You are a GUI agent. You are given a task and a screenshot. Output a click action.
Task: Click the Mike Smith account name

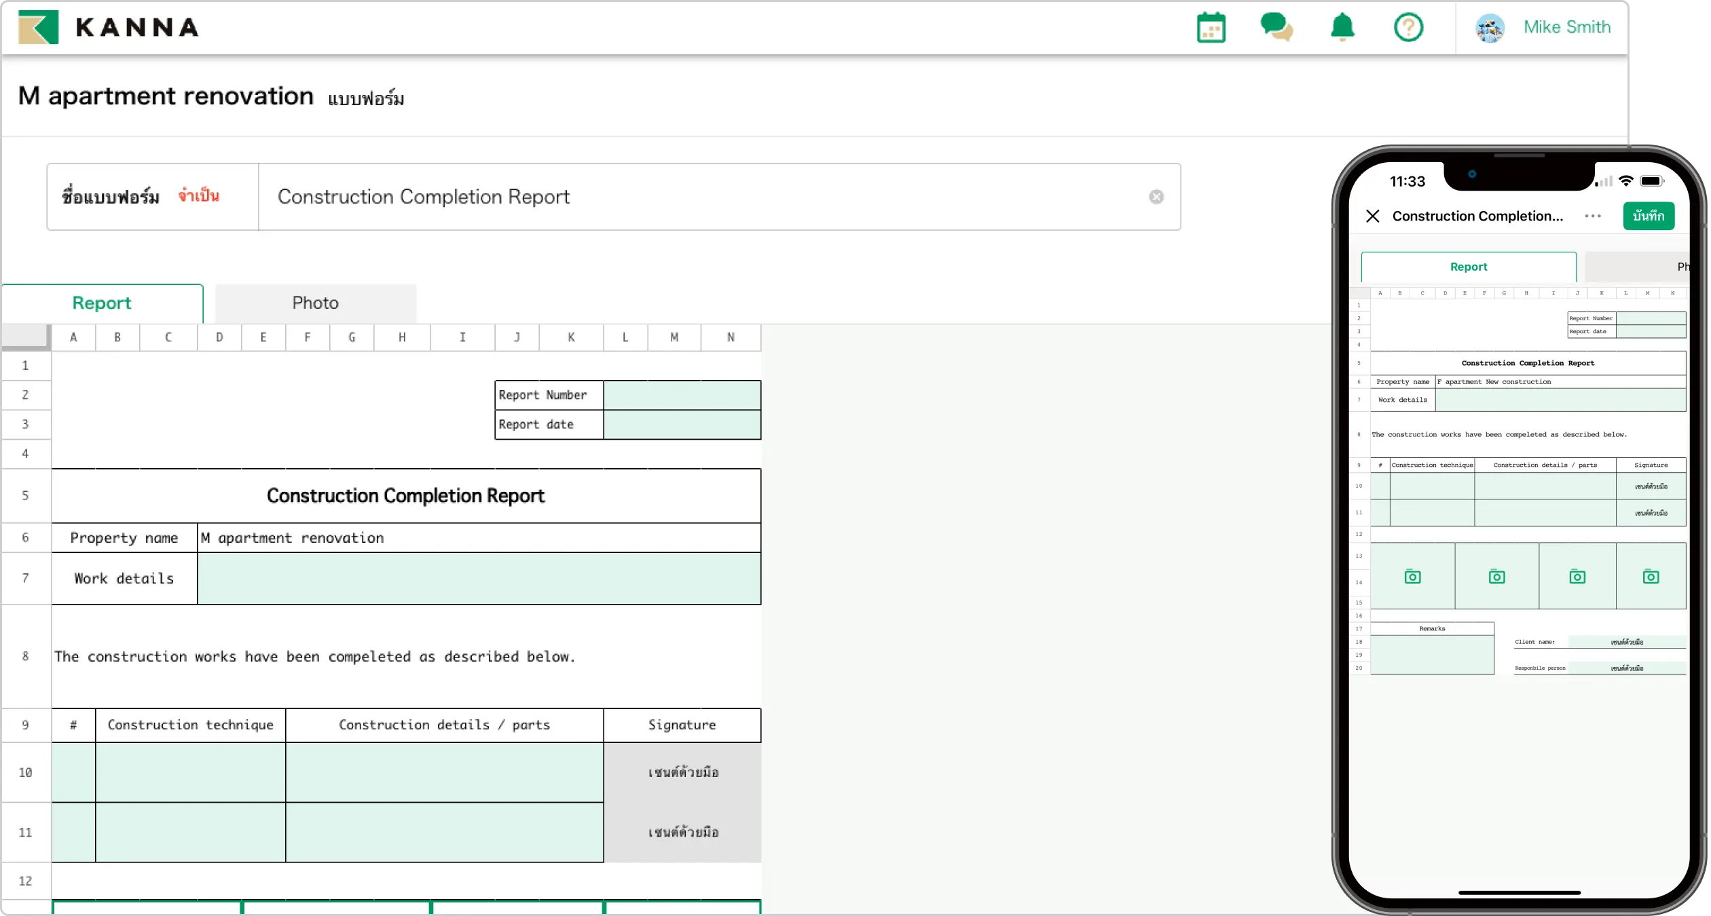[1567, 28]
